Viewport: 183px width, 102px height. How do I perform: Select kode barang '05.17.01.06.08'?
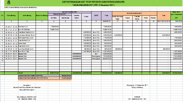coord(11,51)
